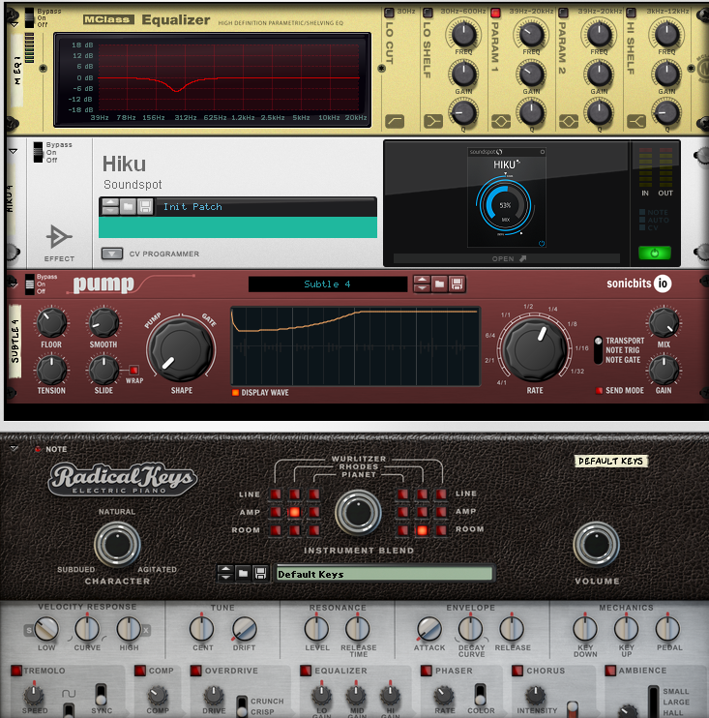Switch the Pump Bypass/On/Off selector
Image resolution: width=709 pixels, height=718 pixels.
point(30,284)
